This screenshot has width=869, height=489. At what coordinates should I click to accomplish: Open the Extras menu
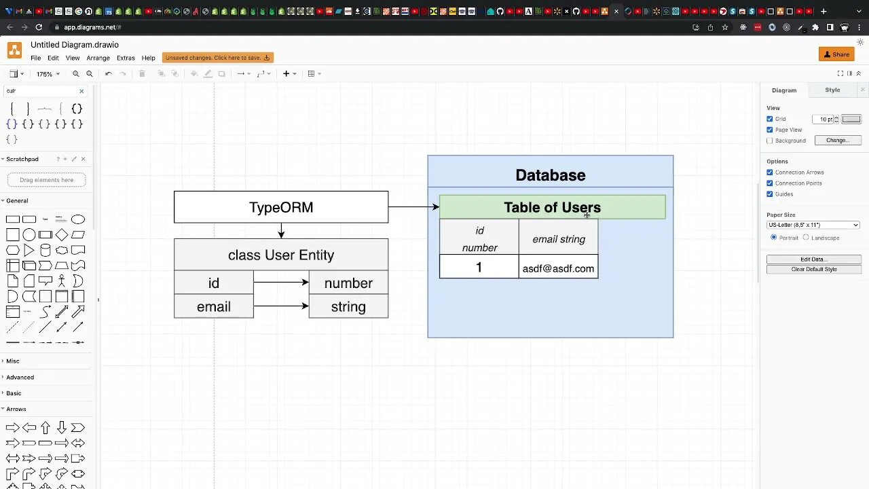(126, 58)
